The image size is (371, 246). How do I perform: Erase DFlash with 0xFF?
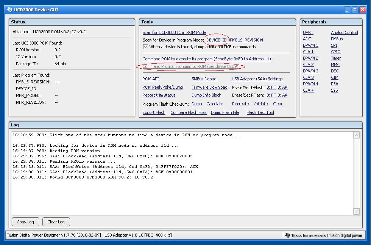tap(271, 87)
